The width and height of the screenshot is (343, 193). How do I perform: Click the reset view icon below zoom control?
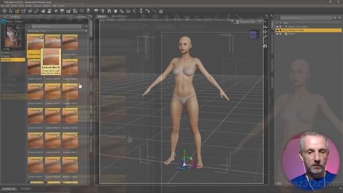coord(265,46)
